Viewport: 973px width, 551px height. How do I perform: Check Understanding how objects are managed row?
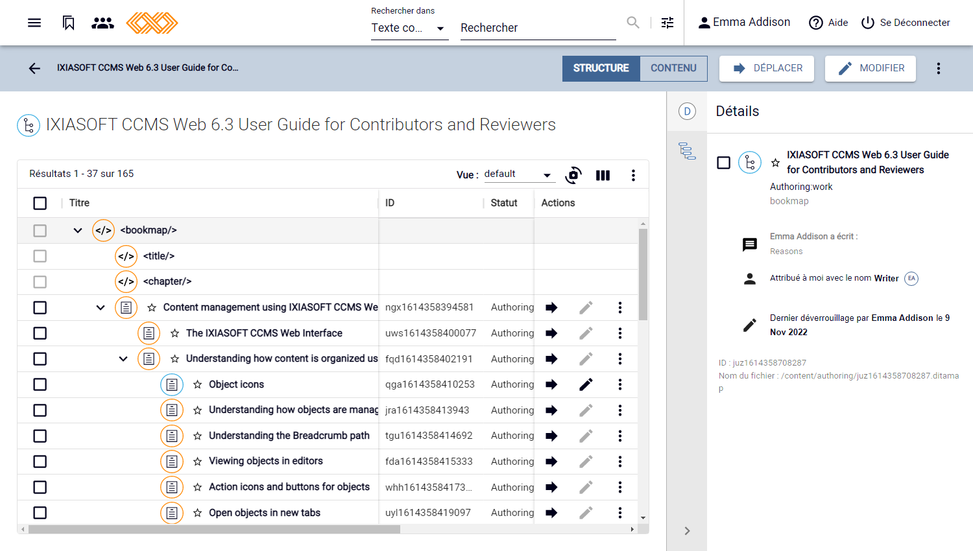pyautogui.click(x=40, y=410)
